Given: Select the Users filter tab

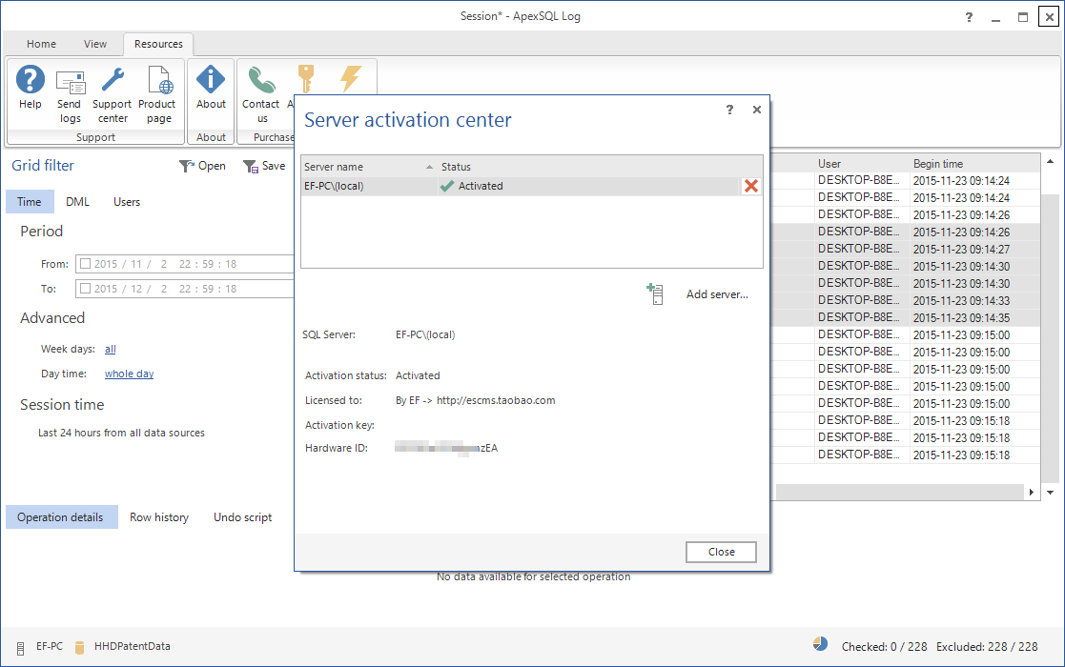Looking at the screenshot, I should click(127, 201).
